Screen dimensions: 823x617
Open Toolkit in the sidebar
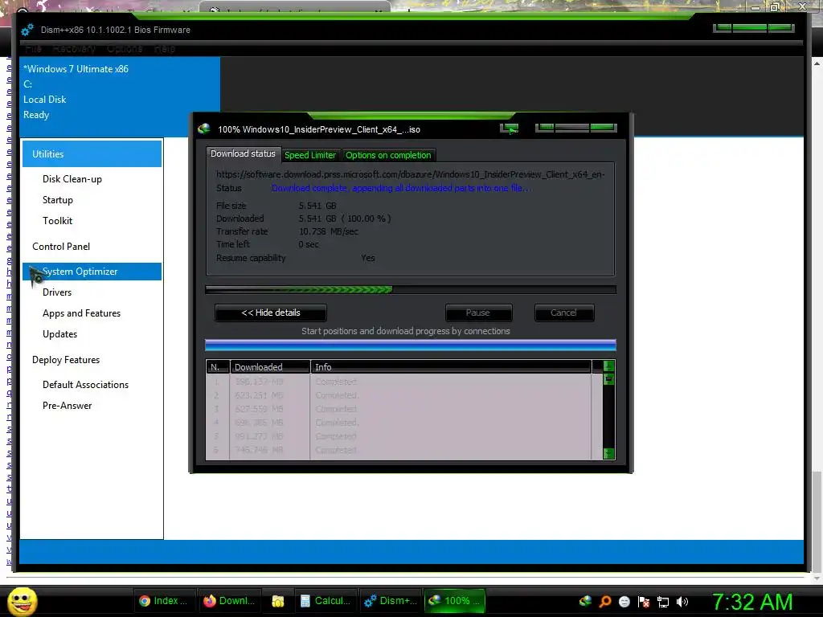(x=58, y=221)
